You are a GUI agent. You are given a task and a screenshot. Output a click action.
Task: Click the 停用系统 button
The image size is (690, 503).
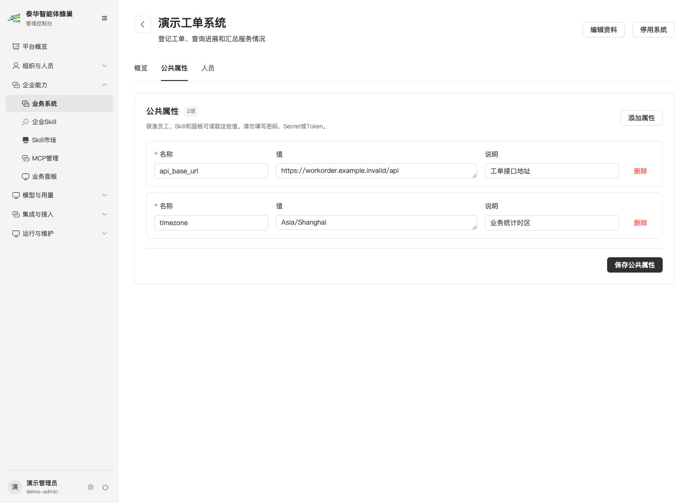coord(654,30)
